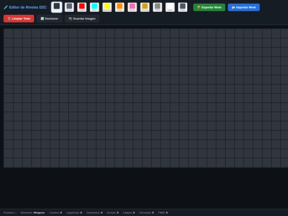Click the Suelos: 0 counter
The height and width of the screenshot is (216, 288).
56,213
